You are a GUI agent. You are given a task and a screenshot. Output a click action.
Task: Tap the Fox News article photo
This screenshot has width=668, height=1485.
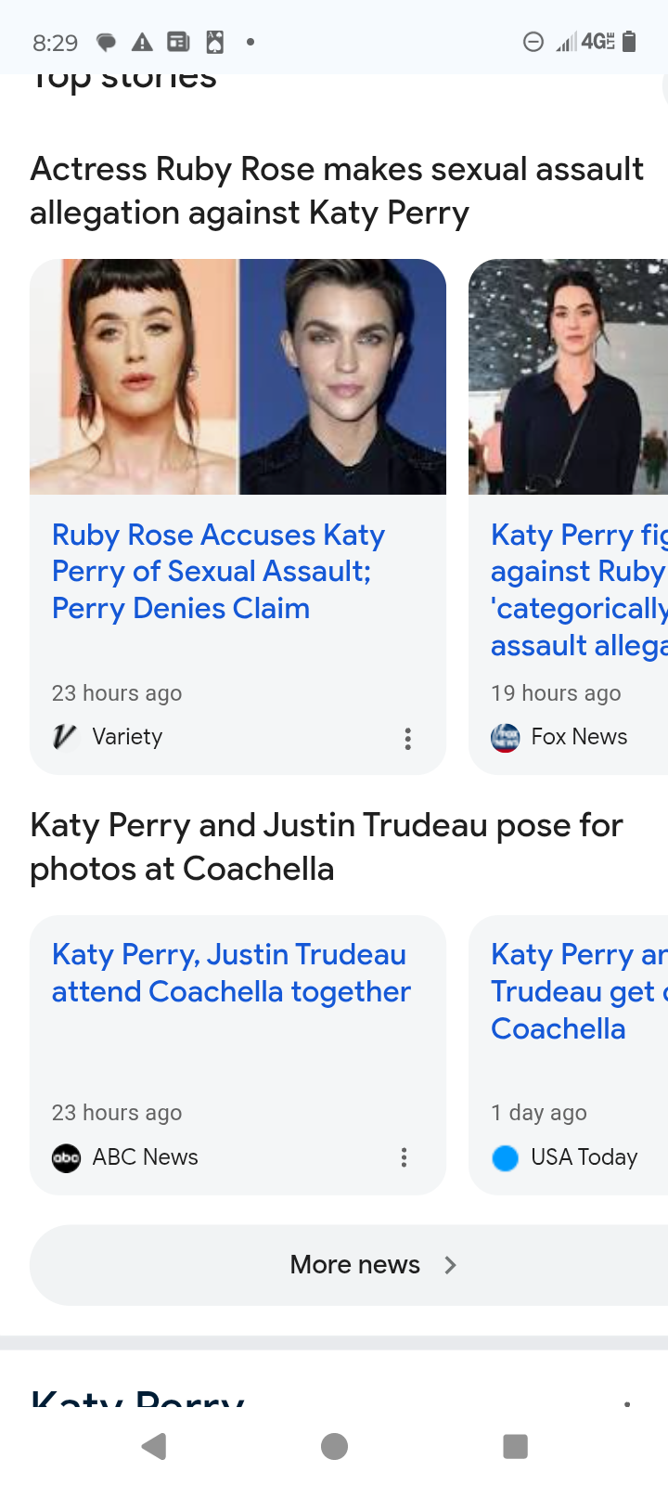pos(568,377)
